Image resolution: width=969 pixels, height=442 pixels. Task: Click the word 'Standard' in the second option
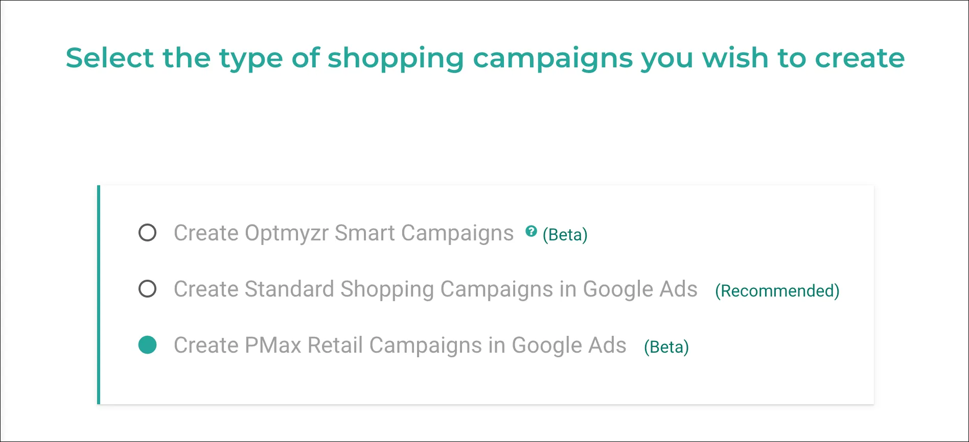(x=289, y=289)
